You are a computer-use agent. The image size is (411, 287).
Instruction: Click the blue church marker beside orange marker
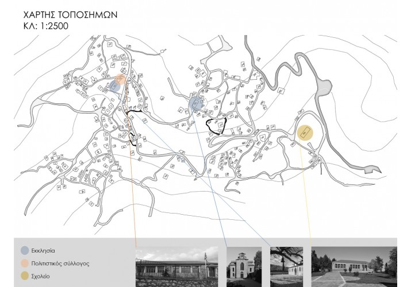coord(114,86)
